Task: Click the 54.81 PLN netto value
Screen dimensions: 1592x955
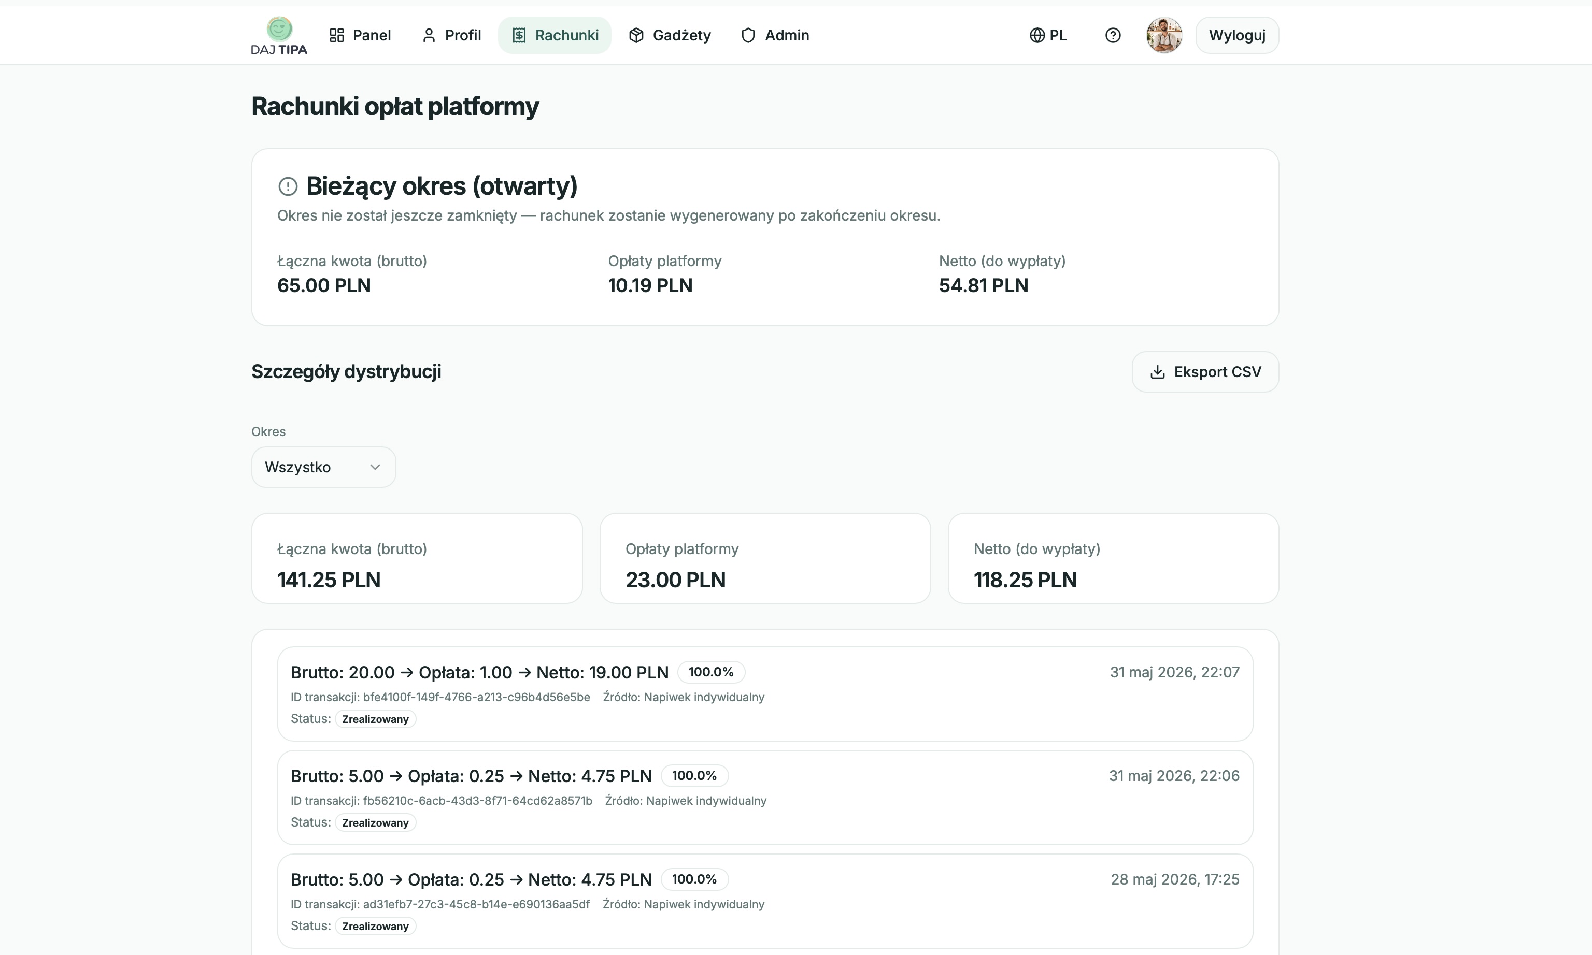Action: [x=984, y=286]
